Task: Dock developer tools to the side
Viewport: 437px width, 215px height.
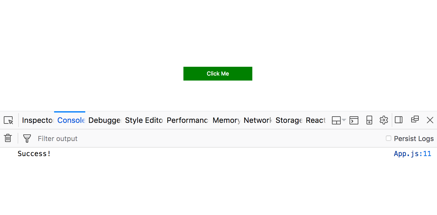Action: (x=399, y=120)
